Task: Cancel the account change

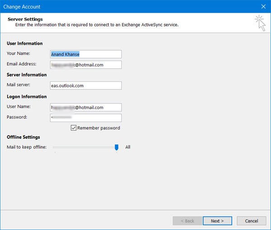Action: tap(251, 221)
